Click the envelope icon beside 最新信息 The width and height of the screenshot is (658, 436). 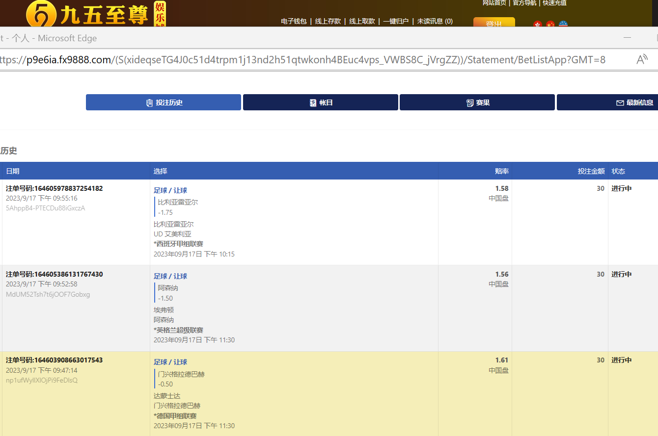click(x=620, y=103)
